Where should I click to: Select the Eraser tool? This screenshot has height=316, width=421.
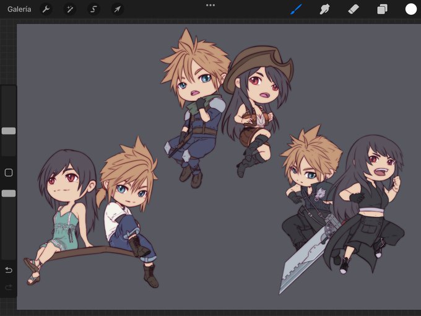[354, 9]
